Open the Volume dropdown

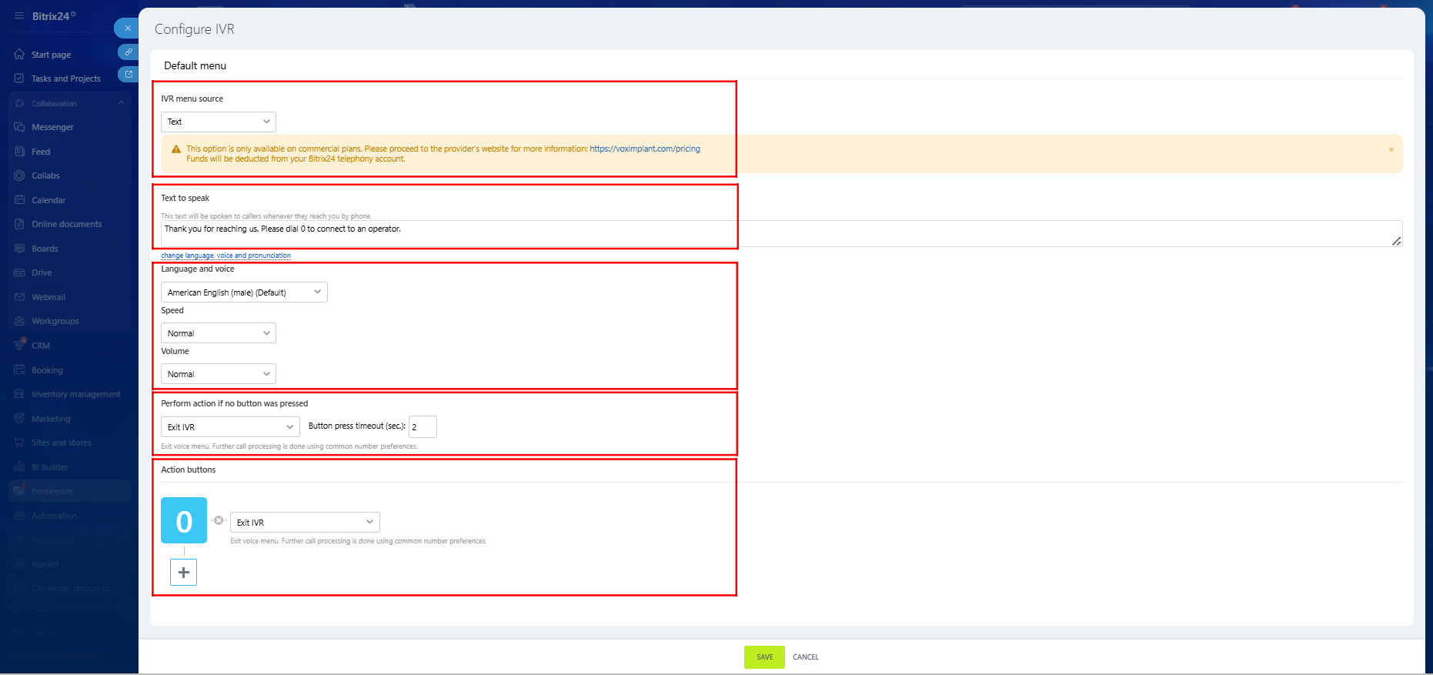click(218, 374)
